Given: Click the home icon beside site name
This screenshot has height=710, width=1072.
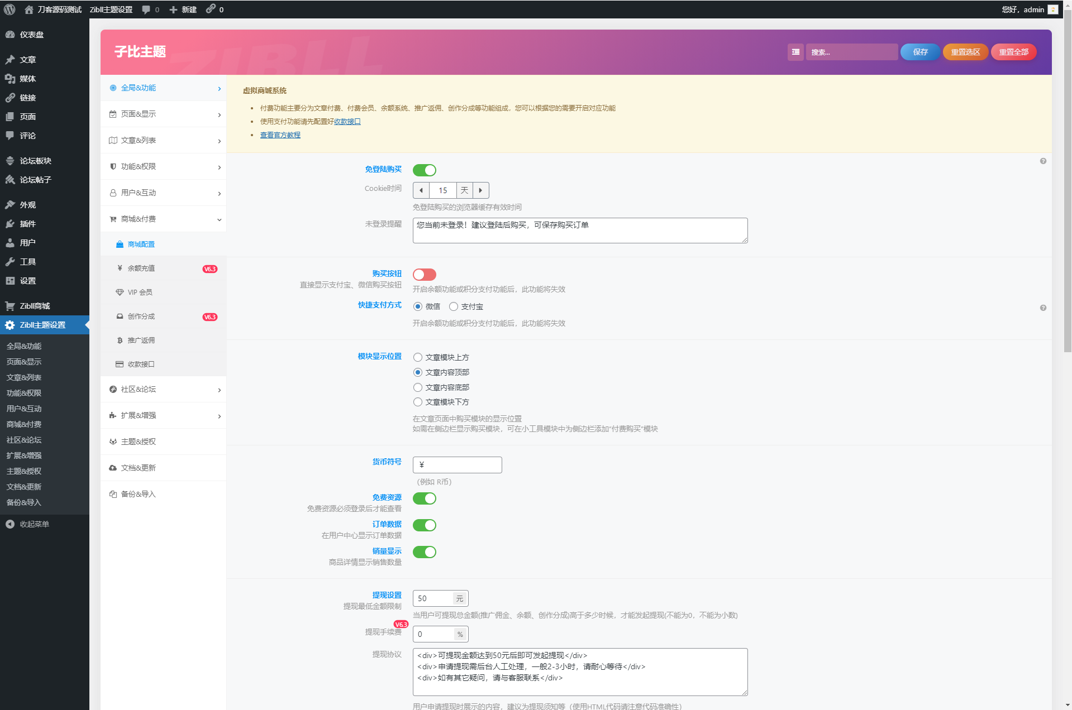Looking at the screenshot, I should (29, 9).
